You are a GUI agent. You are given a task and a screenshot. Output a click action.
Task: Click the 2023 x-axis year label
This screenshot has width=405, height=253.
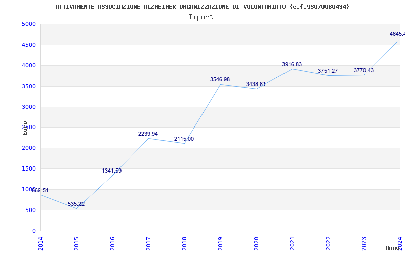pyautogui.click(x=364, y=243)
